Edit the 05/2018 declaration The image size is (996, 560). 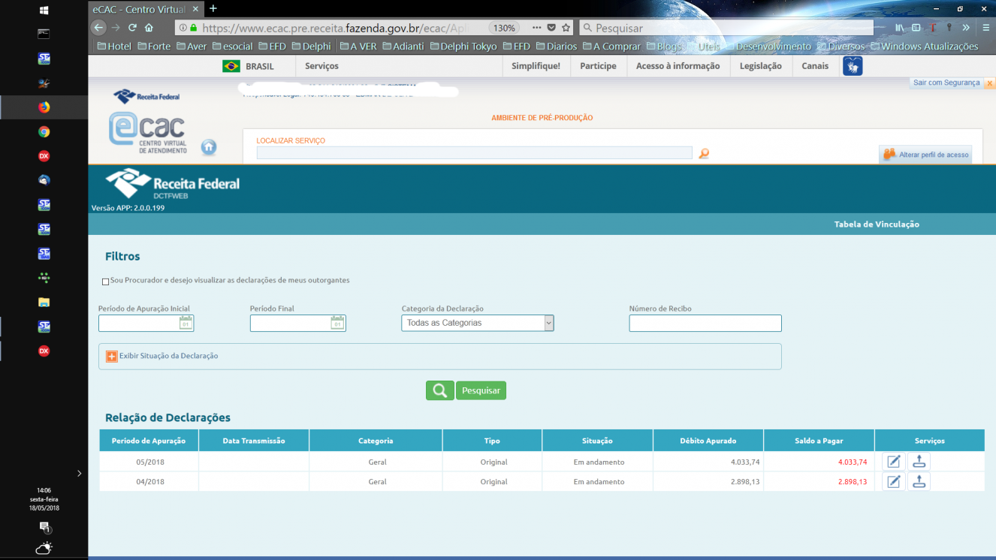click(x=894, y=462)
